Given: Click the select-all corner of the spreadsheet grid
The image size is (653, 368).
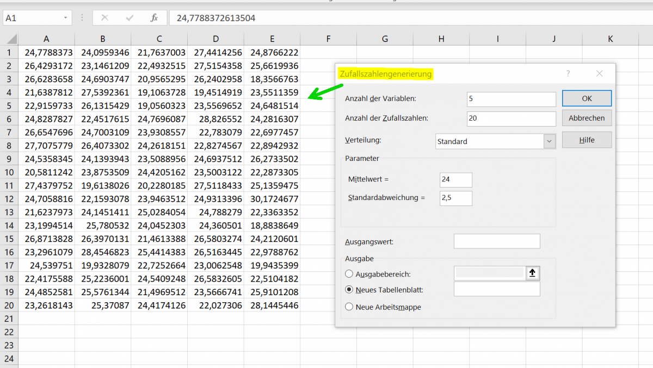Looking at the screenshot, I should 9,39.
